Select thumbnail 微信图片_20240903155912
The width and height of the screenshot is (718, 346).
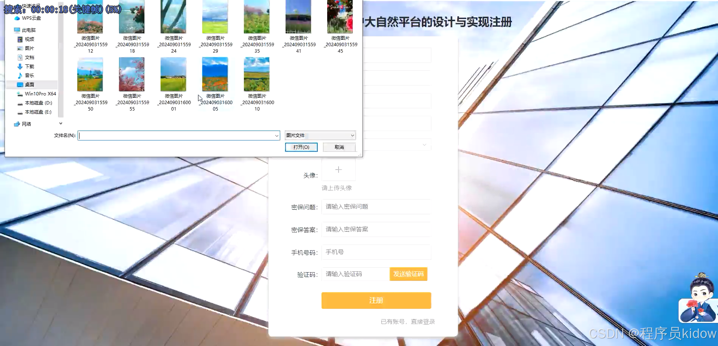tap(90, 17)
